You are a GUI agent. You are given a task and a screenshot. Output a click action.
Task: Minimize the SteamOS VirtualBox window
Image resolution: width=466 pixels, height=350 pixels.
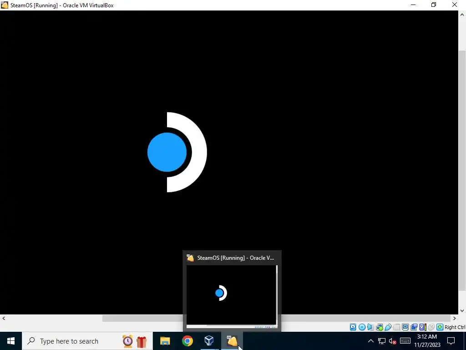point(413,5)
